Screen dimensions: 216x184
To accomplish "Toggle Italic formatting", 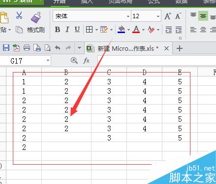I will pyautogui.click(x=67, y=30).
